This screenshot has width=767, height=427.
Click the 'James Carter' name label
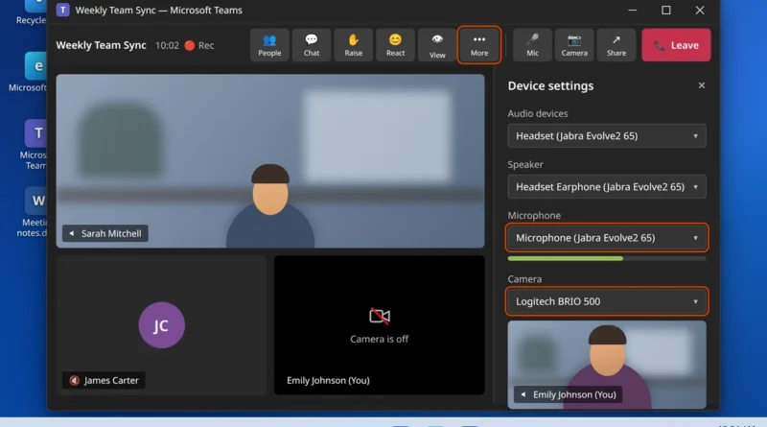(111, 381)
